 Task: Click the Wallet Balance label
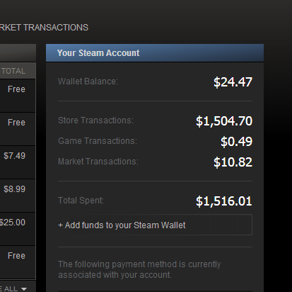[88, 82]
